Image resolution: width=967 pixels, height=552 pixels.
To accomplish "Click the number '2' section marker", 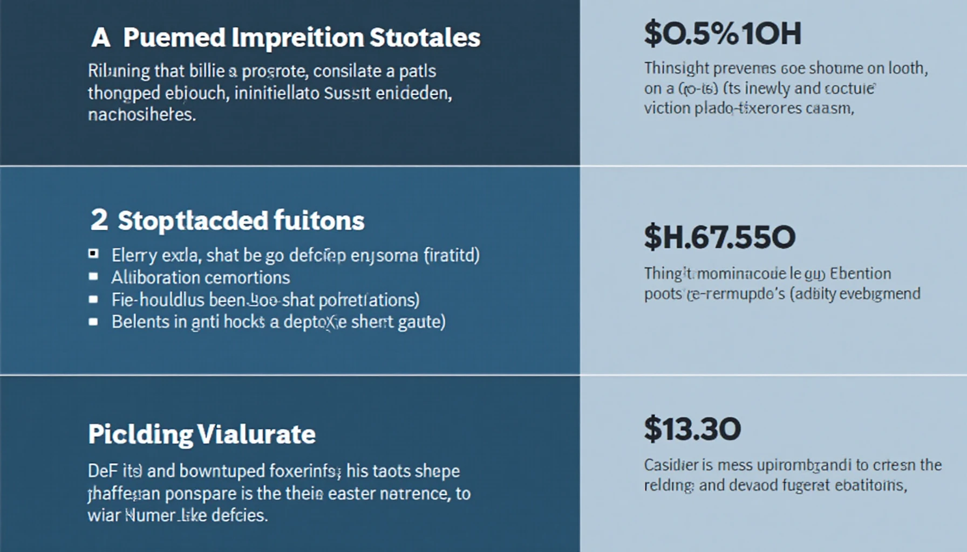I will (99, 220).
